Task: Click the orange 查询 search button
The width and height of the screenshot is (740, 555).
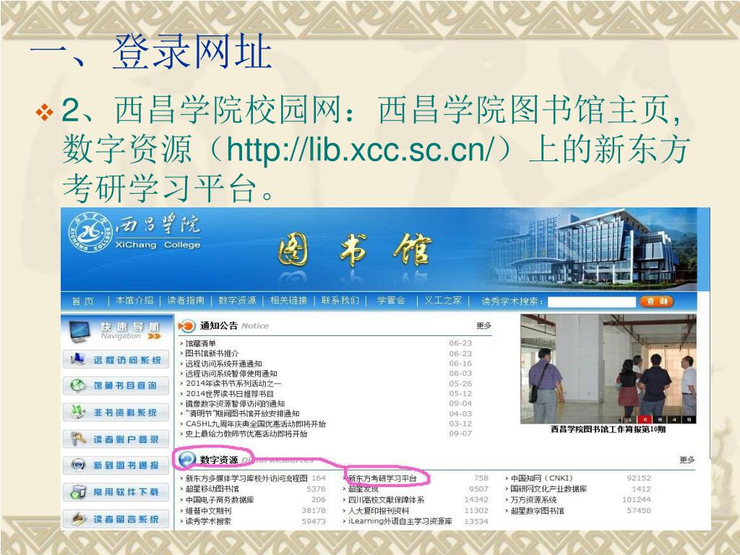Action: [656, 301]
